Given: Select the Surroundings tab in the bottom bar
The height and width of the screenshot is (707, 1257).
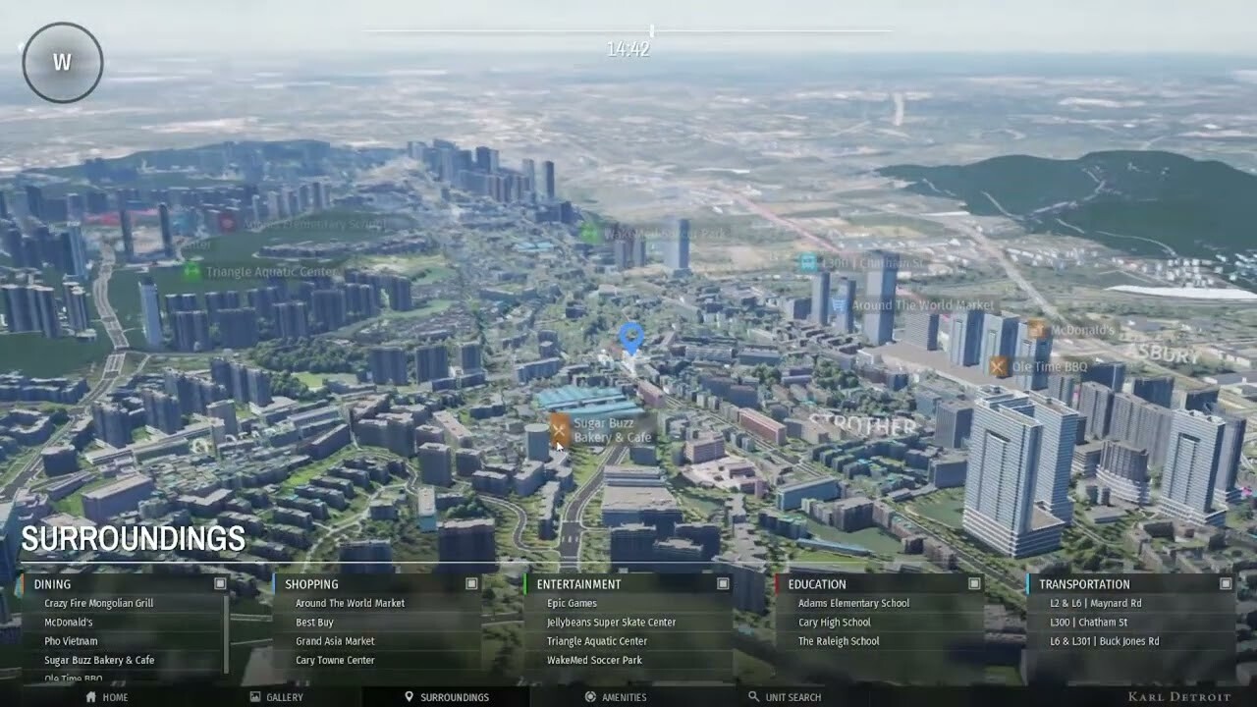Looking at the screenshot, I should coord(447,697).
